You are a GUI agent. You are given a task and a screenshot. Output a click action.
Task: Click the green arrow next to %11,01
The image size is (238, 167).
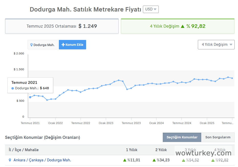click(125, 160)
